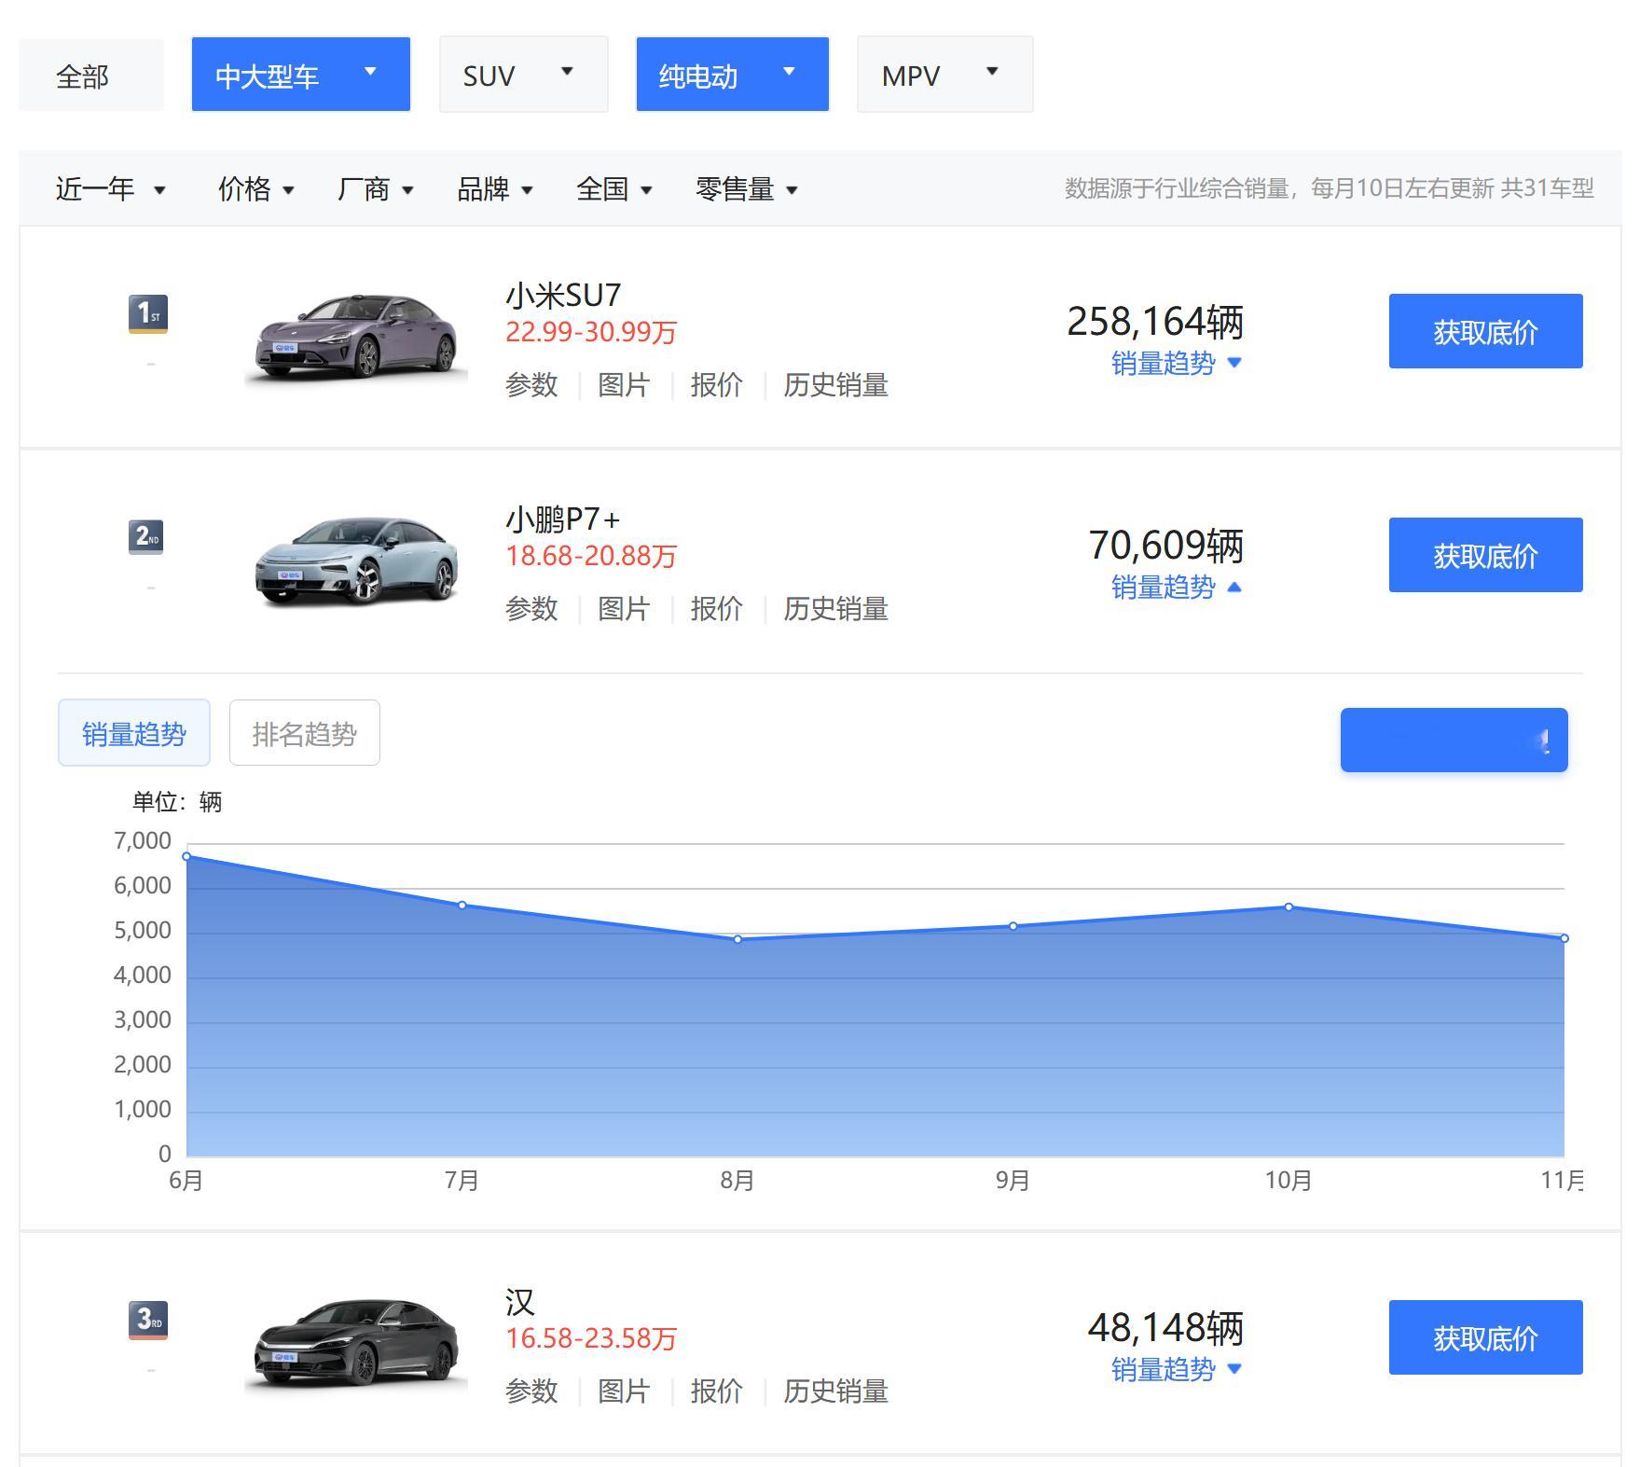Open 图片 for 小米SU7

[624, 385]
